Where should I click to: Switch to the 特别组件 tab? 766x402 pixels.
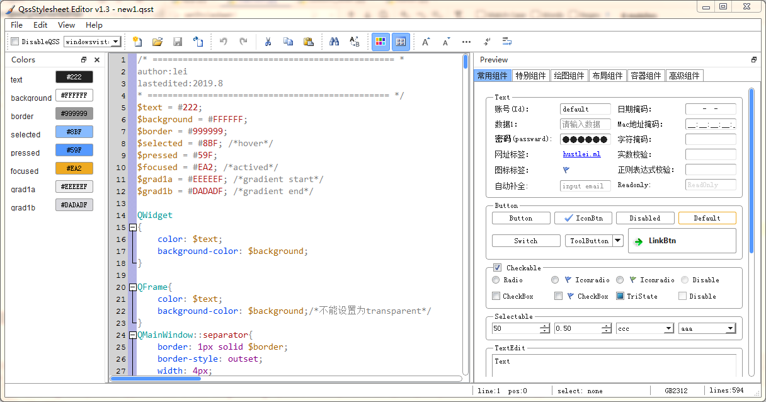[x=531, y=76]
